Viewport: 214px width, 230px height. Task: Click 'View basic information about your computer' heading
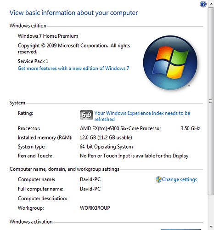pos(73,13)
